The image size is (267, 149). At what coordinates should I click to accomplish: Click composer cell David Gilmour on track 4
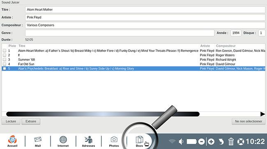[x=225, y=64]
